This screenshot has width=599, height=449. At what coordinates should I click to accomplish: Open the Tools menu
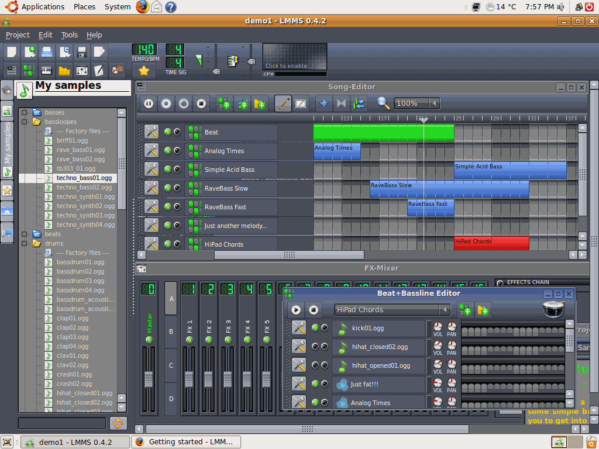[69, 35]
